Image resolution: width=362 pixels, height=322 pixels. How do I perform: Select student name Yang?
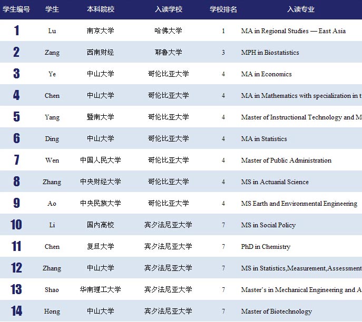point(52,117)
